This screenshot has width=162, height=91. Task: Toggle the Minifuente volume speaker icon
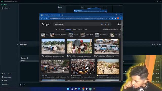(160, 44)
